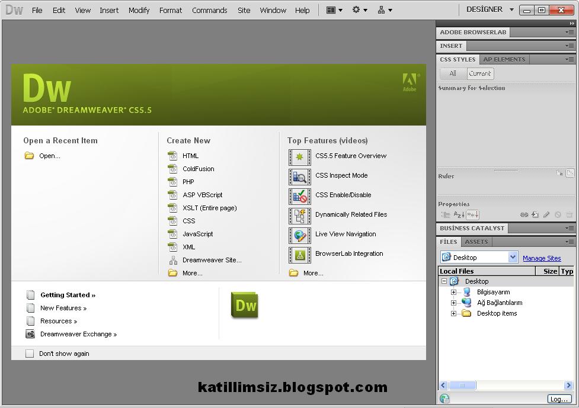Open the Modify menu
The height and width of the screenshot is (408, 579).
139,10
